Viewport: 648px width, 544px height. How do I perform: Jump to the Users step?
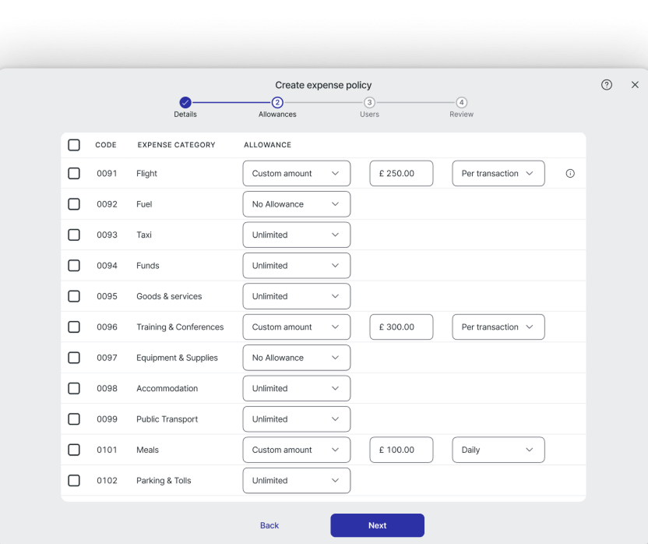369,103
